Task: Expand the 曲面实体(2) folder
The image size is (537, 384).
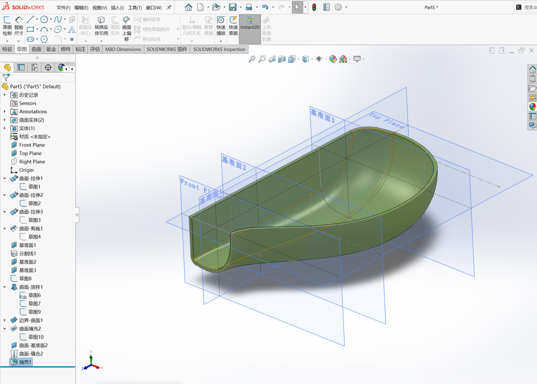Action: pos(4,120)
